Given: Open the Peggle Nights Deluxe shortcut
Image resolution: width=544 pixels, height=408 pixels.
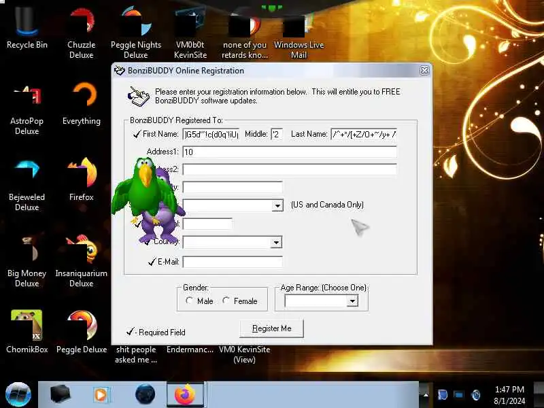Looking at the screenshot, I should click(x=135, y=33).
